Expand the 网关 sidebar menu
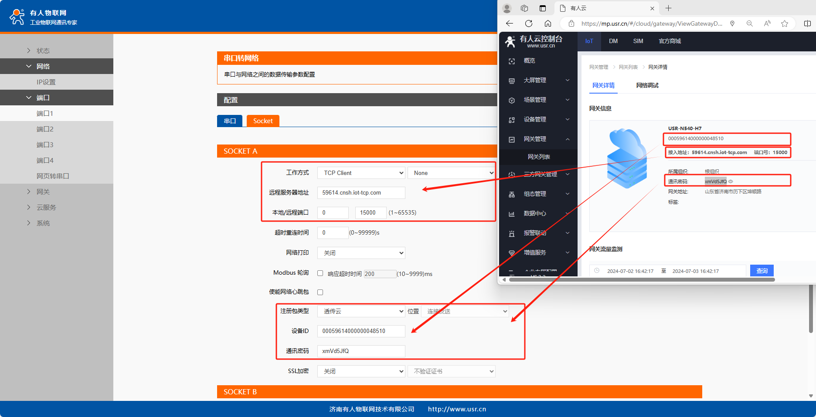The image size is (816, 417). pos(43,192)
